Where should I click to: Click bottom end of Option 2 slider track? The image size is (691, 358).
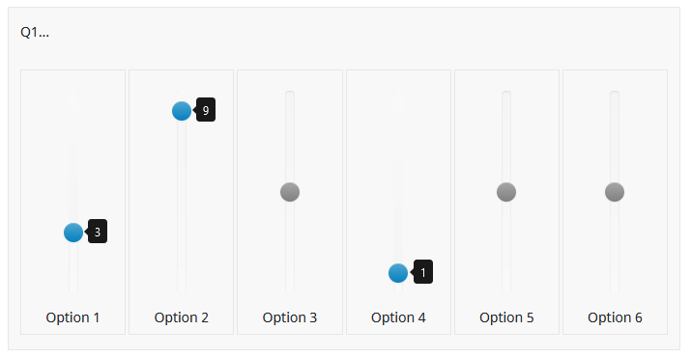point(182,289)
